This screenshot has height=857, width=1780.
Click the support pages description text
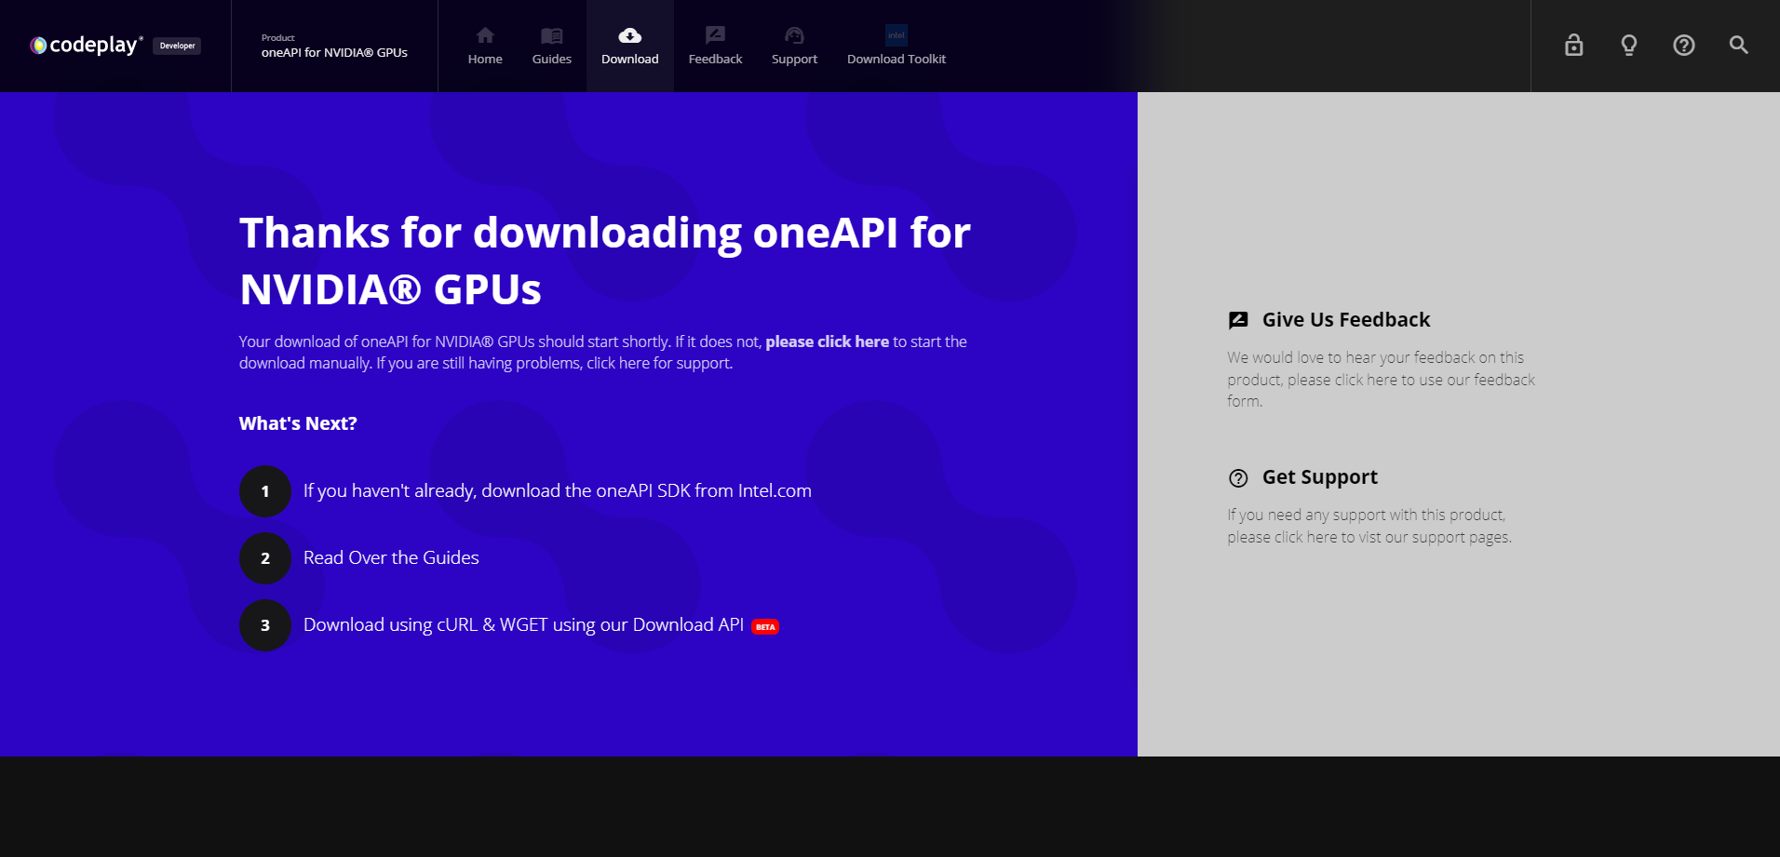coord(1369,526)
